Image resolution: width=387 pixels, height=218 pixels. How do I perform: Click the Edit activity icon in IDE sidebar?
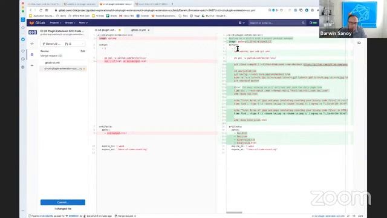point(32,44)
